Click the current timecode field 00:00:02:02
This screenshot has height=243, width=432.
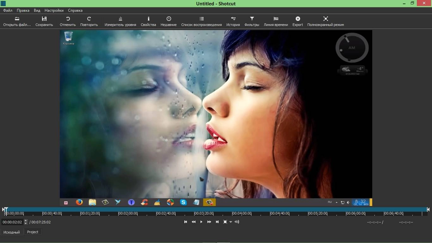13,222
